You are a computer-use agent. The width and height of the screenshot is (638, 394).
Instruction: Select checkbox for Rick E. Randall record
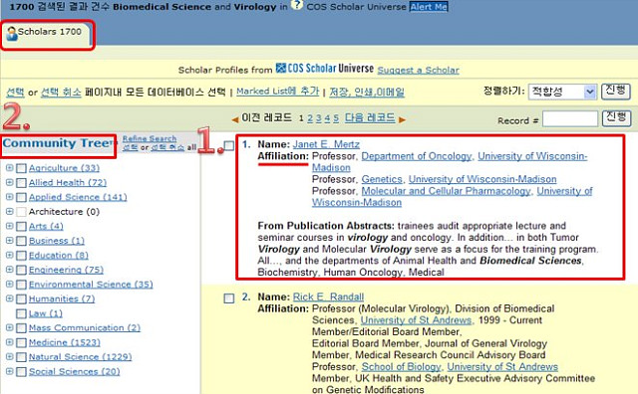pyautogui.click(x=229, y=298)
